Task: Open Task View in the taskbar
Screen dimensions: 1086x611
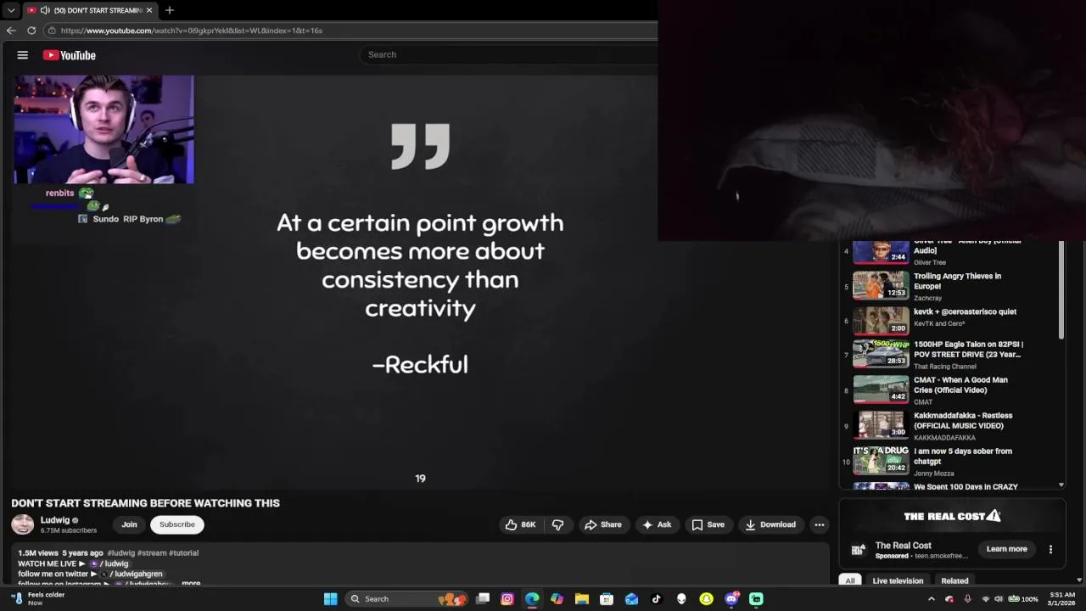Action: [x=483, y=599]
